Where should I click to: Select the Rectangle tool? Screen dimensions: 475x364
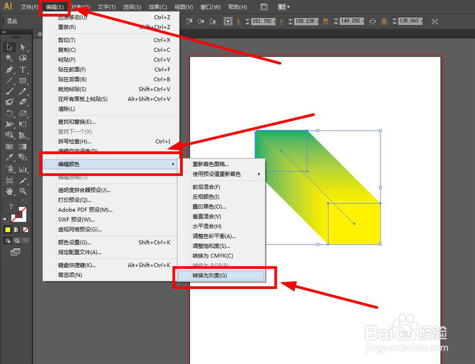22,80
